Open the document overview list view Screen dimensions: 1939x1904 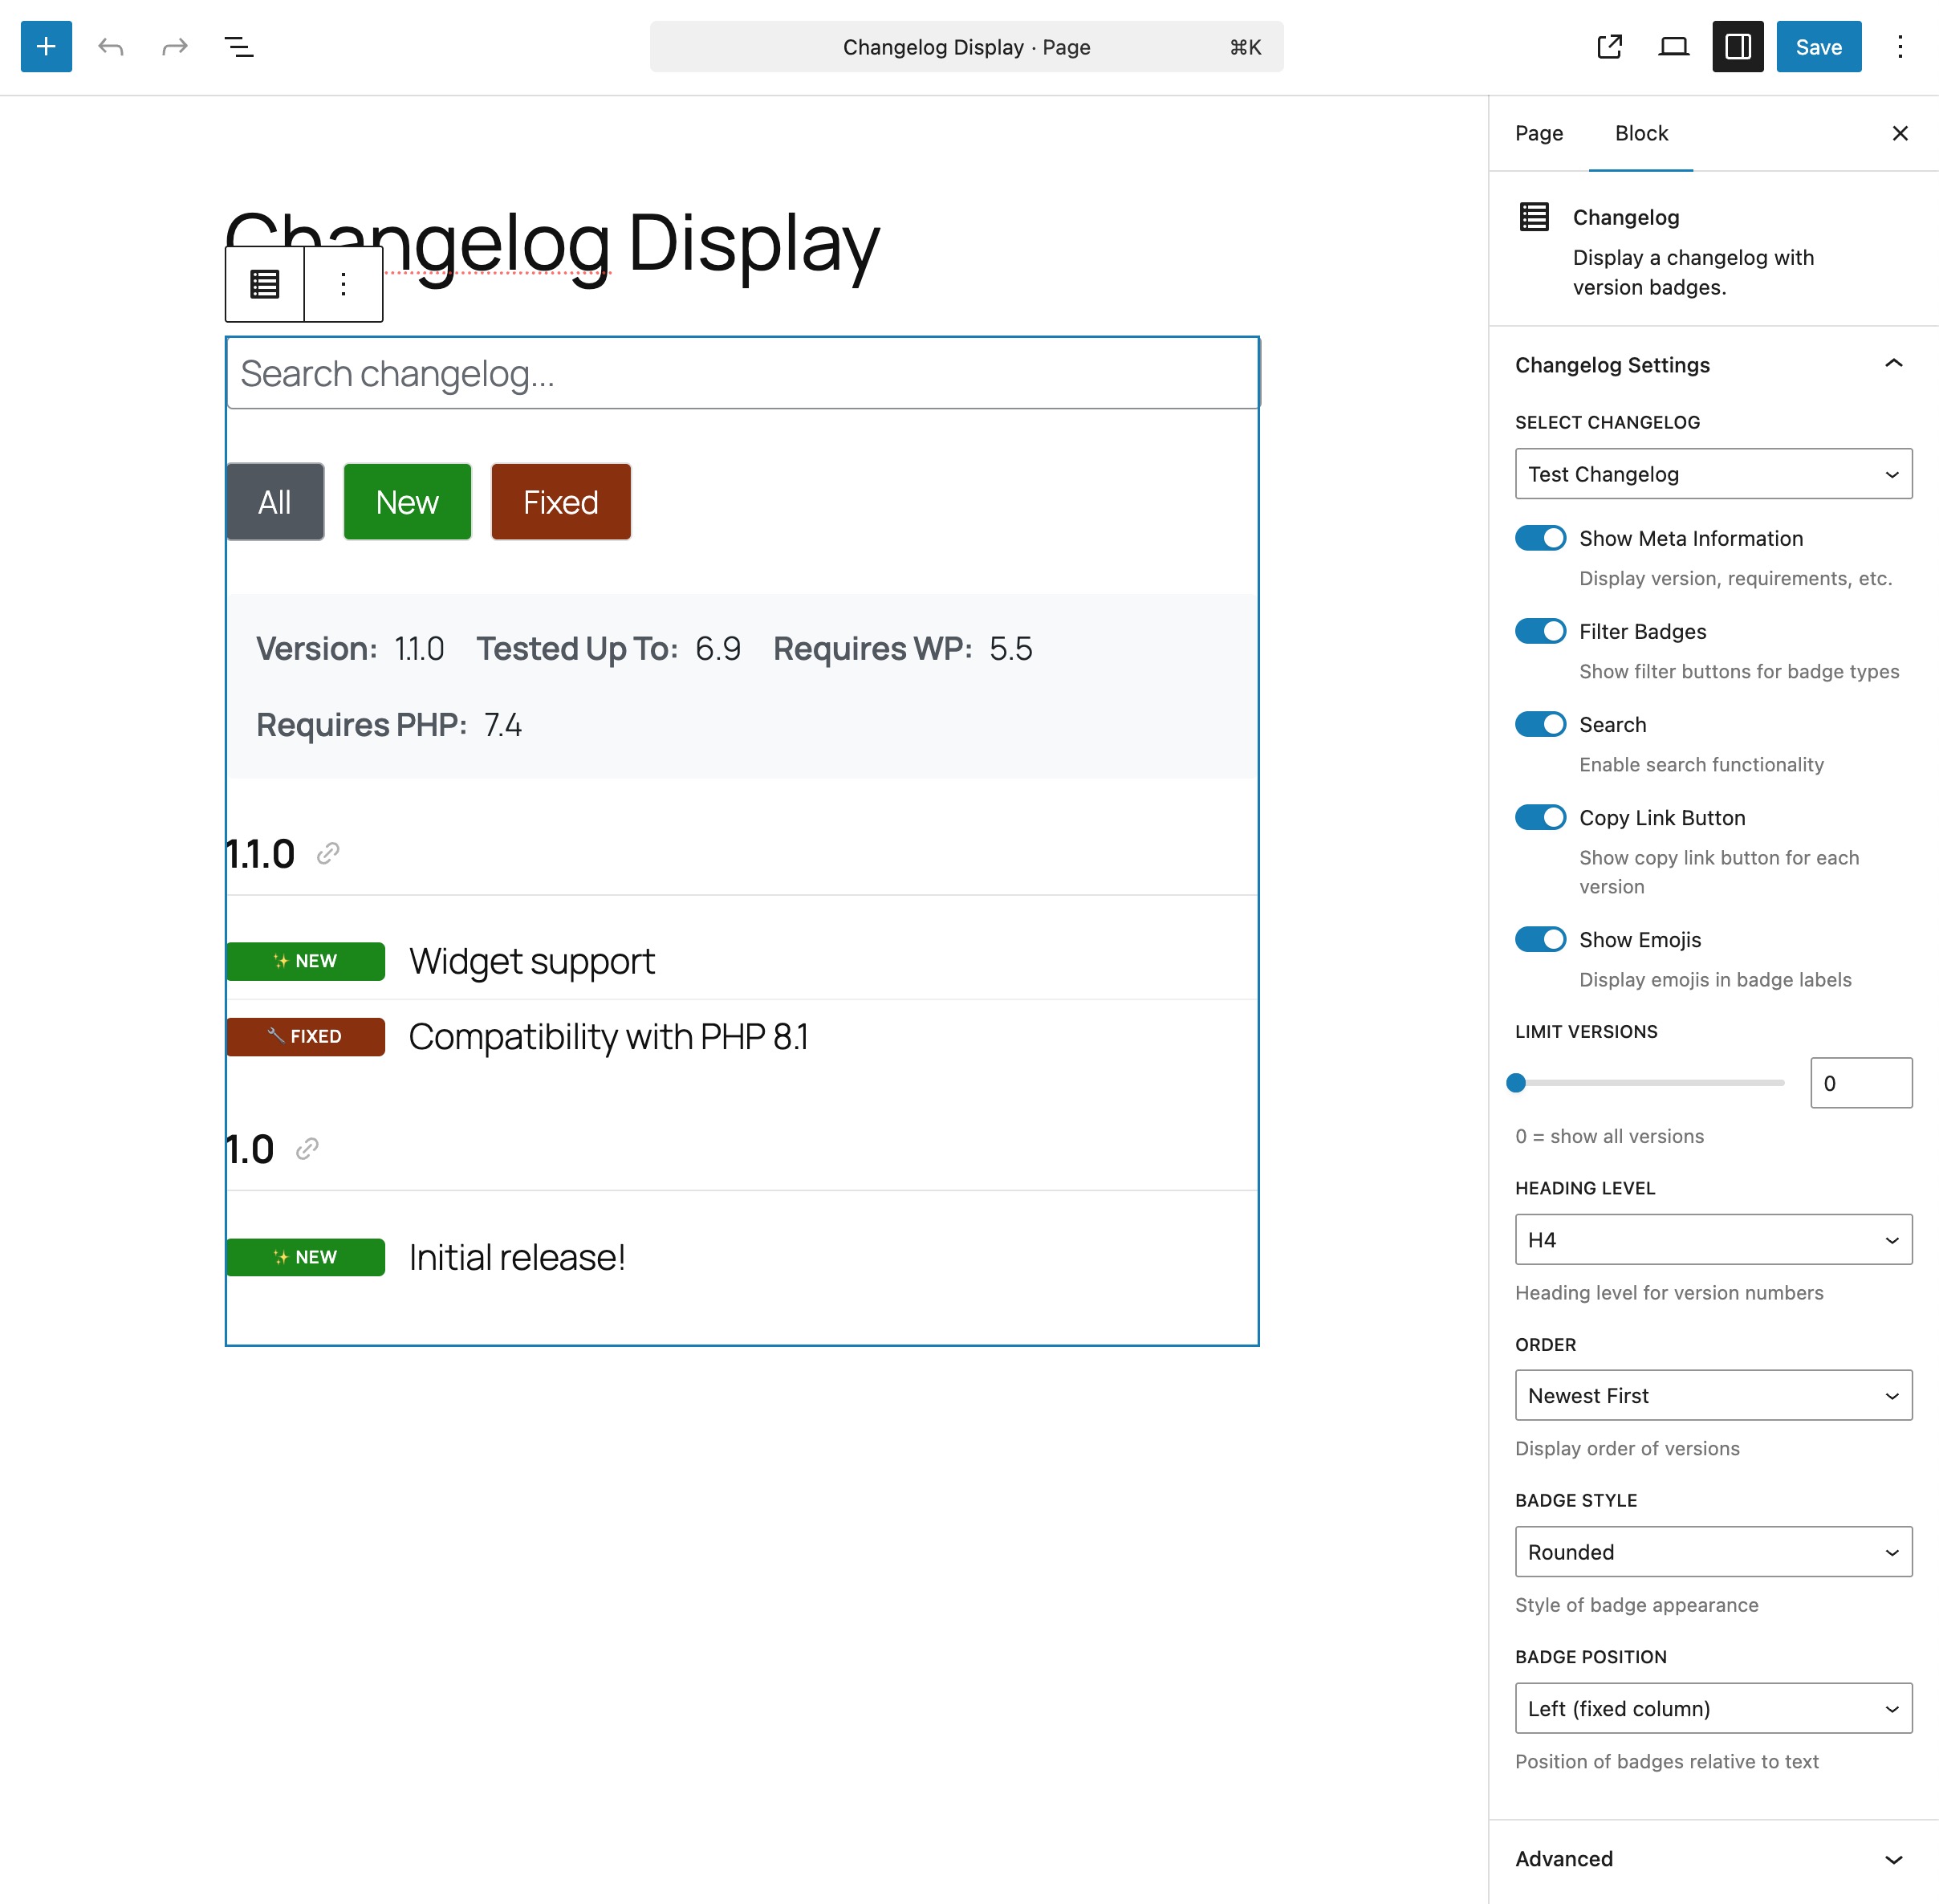238,46
